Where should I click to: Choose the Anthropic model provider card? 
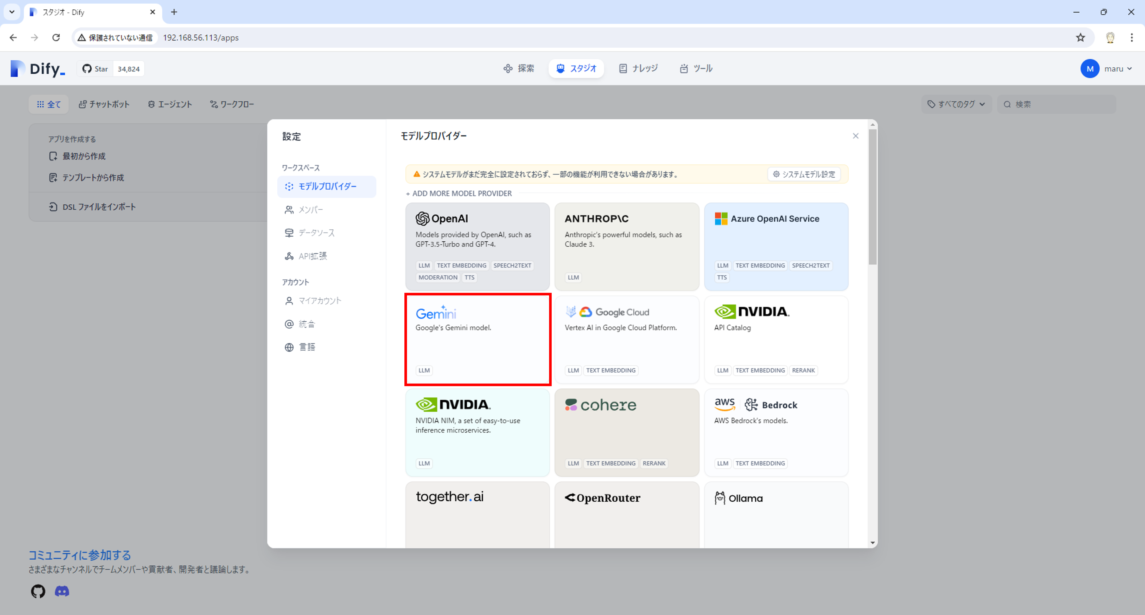pos(626,247)
